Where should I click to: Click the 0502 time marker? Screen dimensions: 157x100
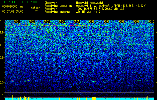coord(32,21)
